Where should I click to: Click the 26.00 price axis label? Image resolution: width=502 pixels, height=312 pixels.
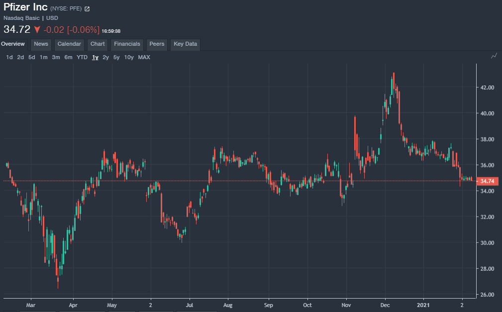(487, 295)
